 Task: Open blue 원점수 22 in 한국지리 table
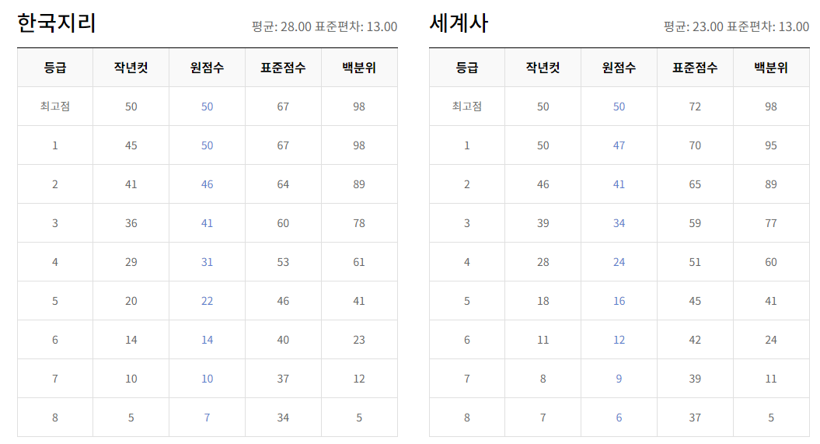click(207, 301)
